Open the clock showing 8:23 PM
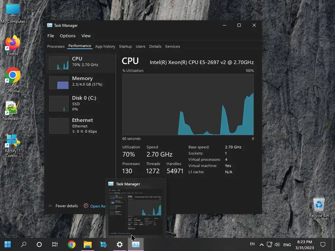Image resolution: width=335 pixels, height=251 pixels. point(305,244)
